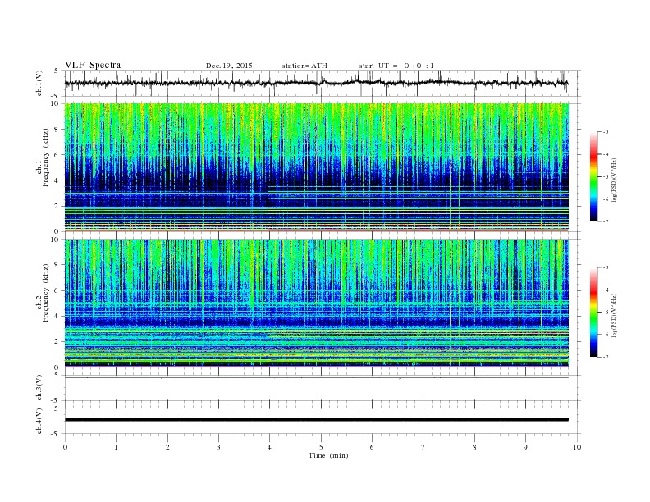Viewport: 650px width, 502px height.
Task: Click the "2" kHz tick of ch.2 spectrogram
Action: coord(57,342)
